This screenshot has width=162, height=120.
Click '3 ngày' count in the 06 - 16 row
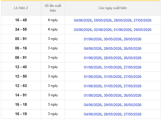point(53,48)
